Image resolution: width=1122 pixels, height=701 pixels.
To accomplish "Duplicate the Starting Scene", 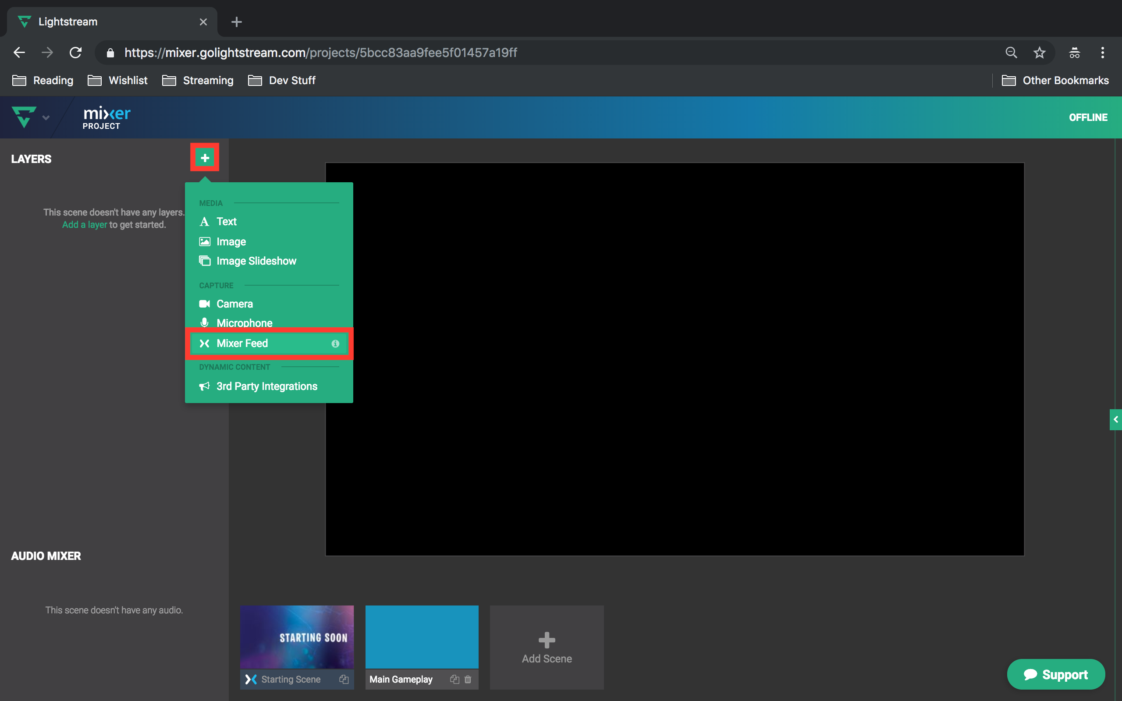I will (344, 679).
